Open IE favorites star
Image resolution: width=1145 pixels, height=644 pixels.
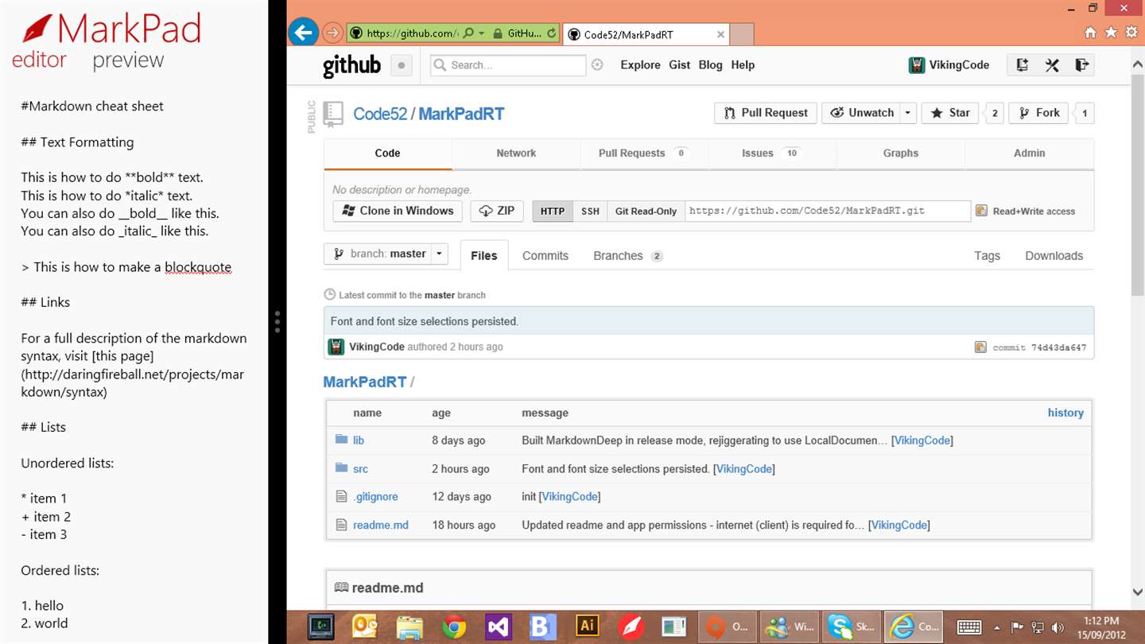(x=1111, y=33)
